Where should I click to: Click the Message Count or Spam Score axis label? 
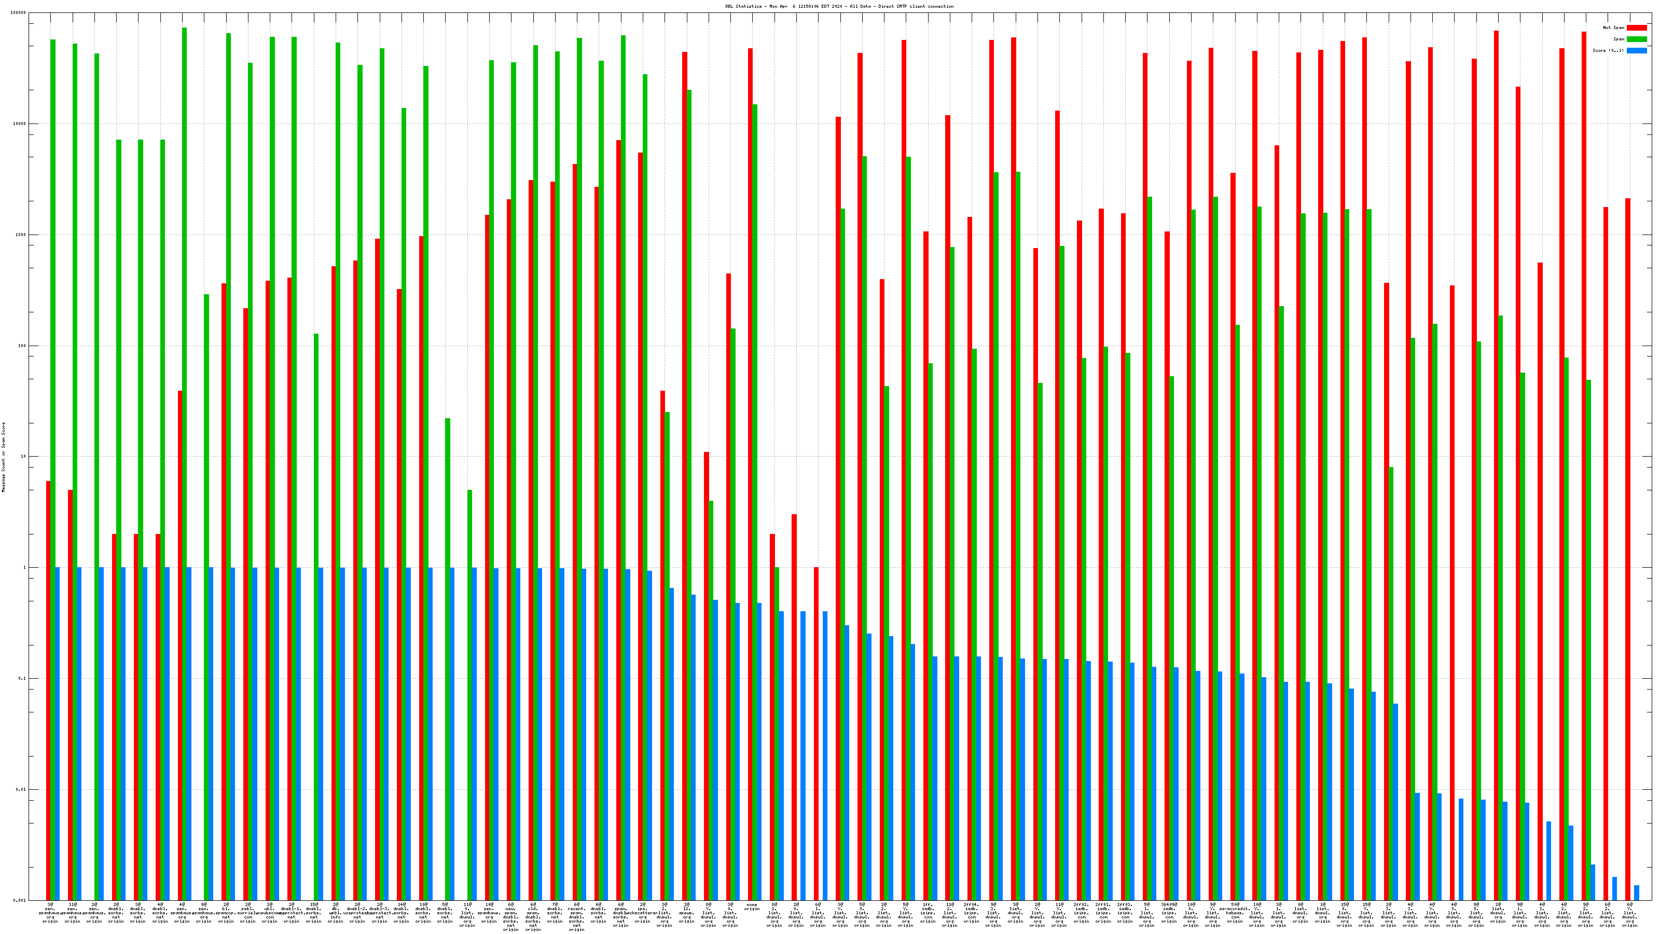tap(3, 457)
